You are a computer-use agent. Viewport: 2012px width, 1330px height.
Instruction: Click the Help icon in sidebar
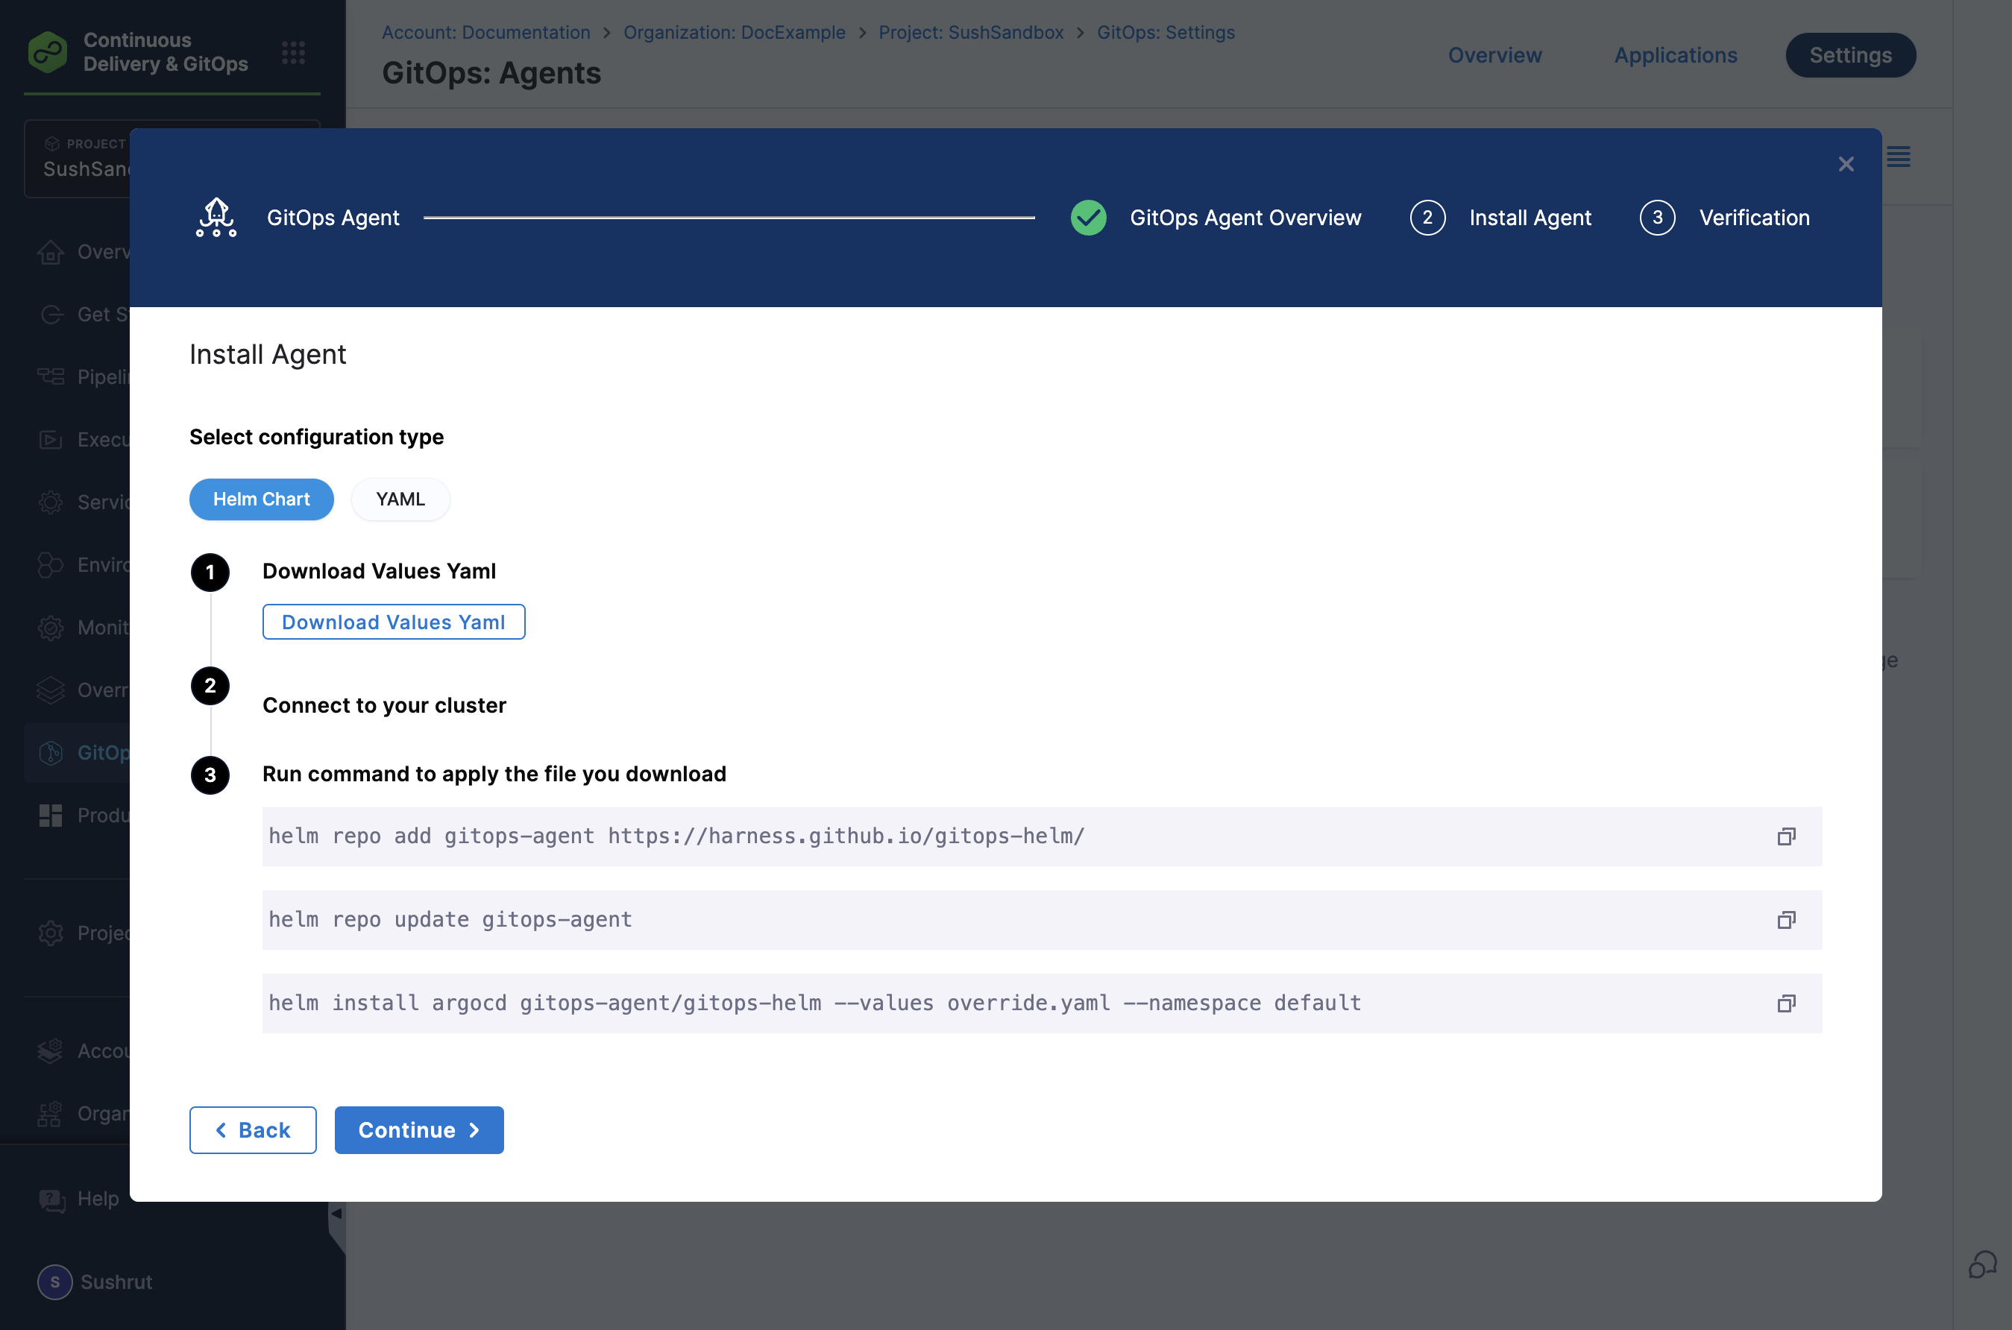pos(51,1200)
